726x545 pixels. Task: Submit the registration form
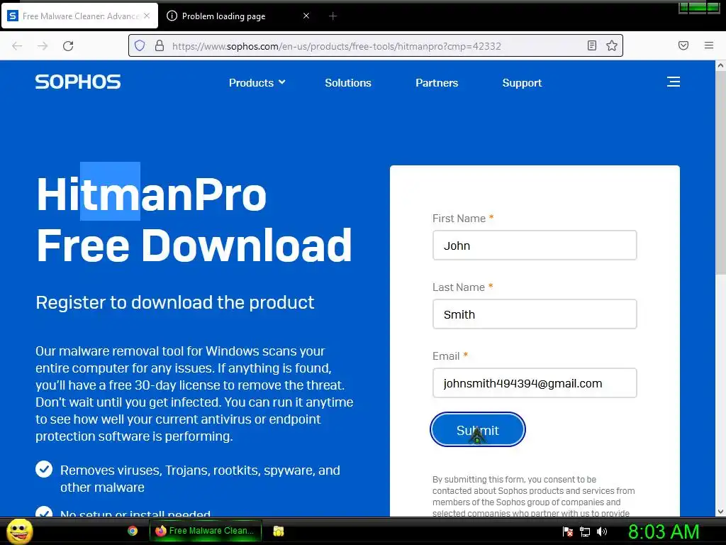tap(477, 429)
